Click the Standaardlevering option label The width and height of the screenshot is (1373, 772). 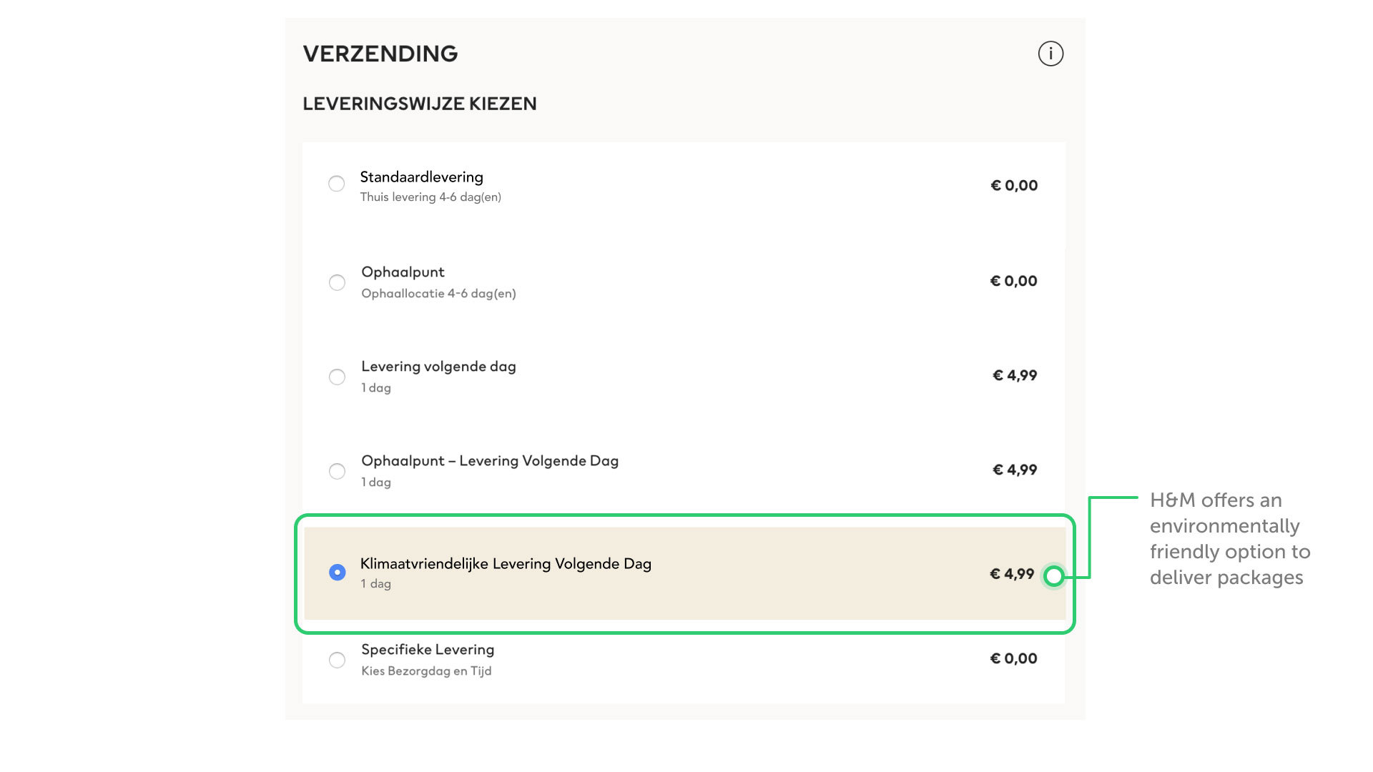pyautogui.click(x=421, y=177)
